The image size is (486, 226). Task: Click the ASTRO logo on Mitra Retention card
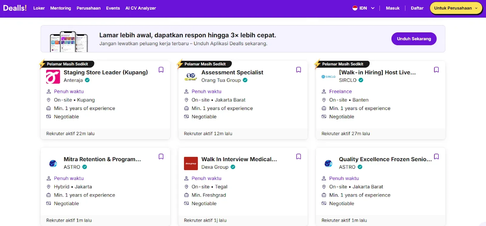53,164
